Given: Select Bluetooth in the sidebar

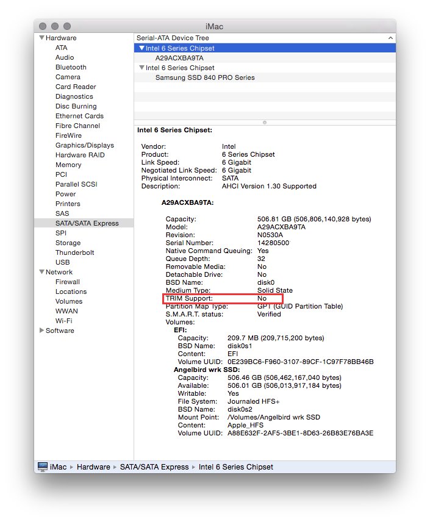Looking at the screenshot, I should click(71, 67).
